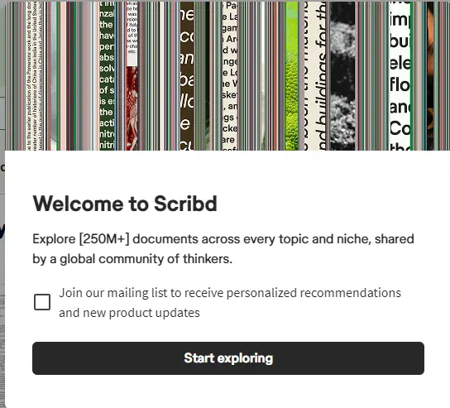Screen dimensions: 450x408
Task: Select the beige strip reading 'La gam'
Action: coord(230,75)
